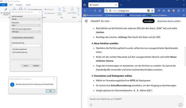The height and width of the screenshot is (108, 186).
Task: Click the Firefox URL address bar
Action: pos(129,11)
